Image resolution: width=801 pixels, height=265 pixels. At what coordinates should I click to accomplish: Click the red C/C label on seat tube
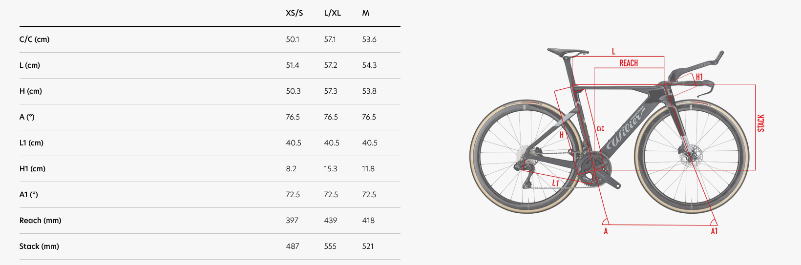click(601, 129)
